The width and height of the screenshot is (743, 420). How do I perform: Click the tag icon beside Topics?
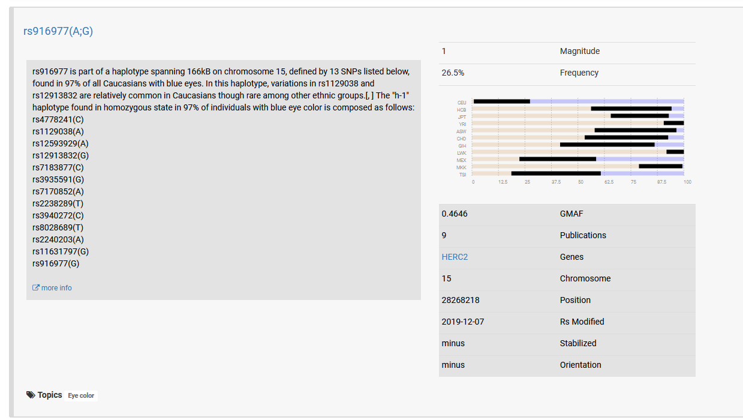(31, 395)
